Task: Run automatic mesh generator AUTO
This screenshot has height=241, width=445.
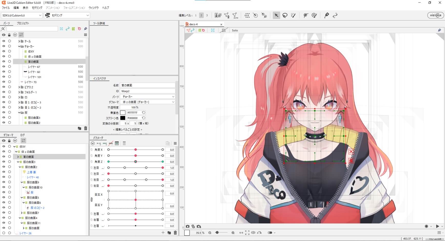Action: 235,16
